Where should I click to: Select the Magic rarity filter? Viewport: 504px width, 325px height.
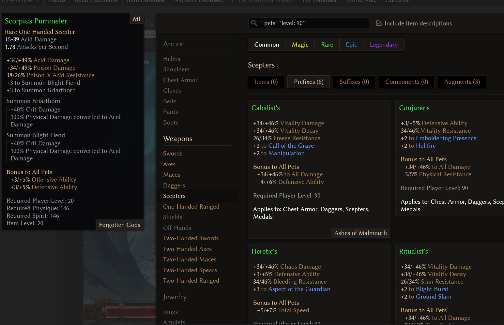tap(300, 45)
